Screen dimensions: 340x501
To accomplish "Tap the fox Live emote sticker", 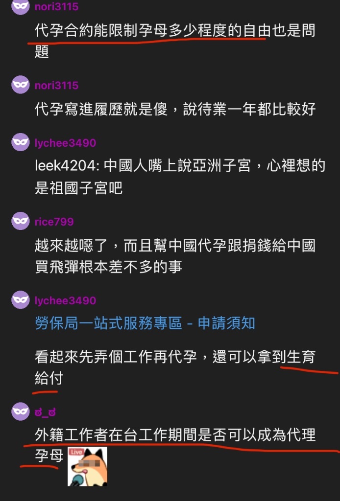I will tap(87, 466).
